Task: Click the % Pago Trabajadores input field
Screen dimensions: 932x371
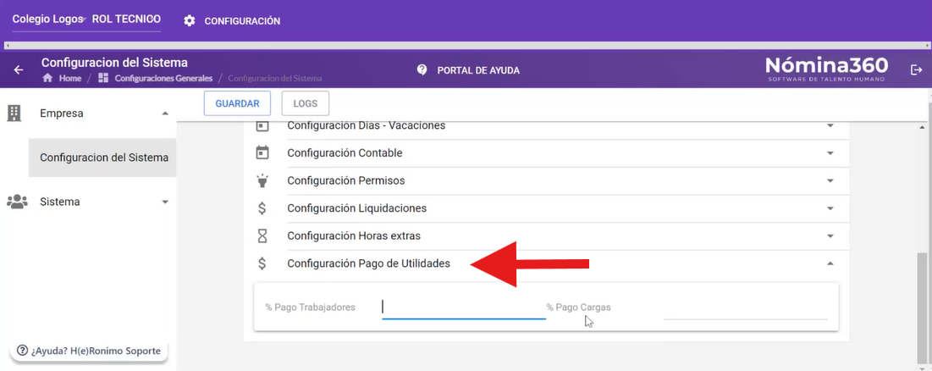Action: (464, 307)
